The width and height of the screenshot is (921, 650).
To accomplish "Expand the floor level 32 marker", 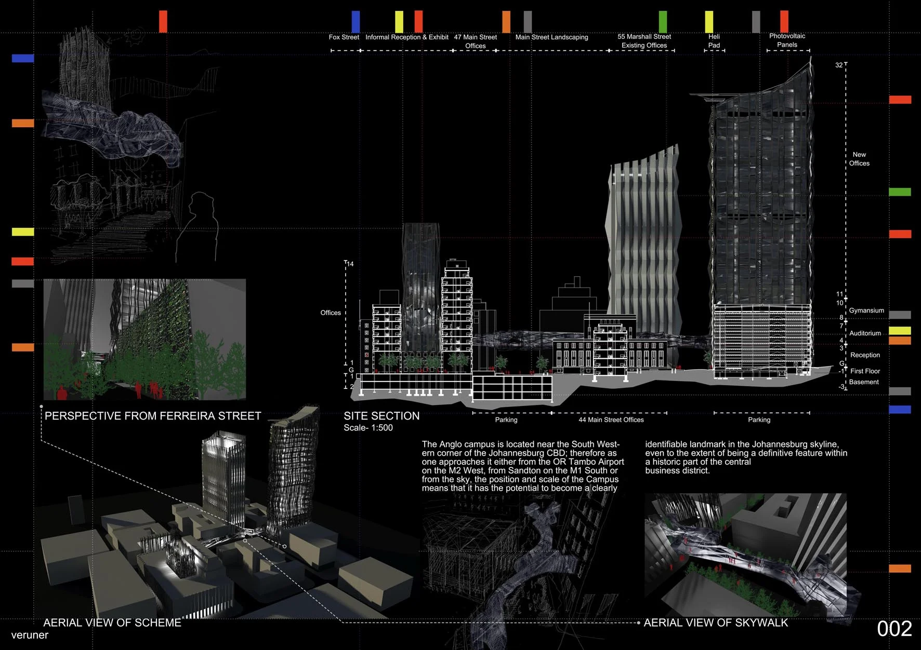I will click(839, 65).
